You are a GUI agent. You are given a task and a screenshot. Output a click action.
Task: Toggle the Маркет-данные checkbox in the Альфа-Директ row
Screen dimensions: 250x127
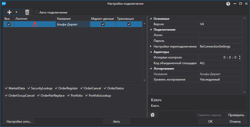tap(103, 24)
